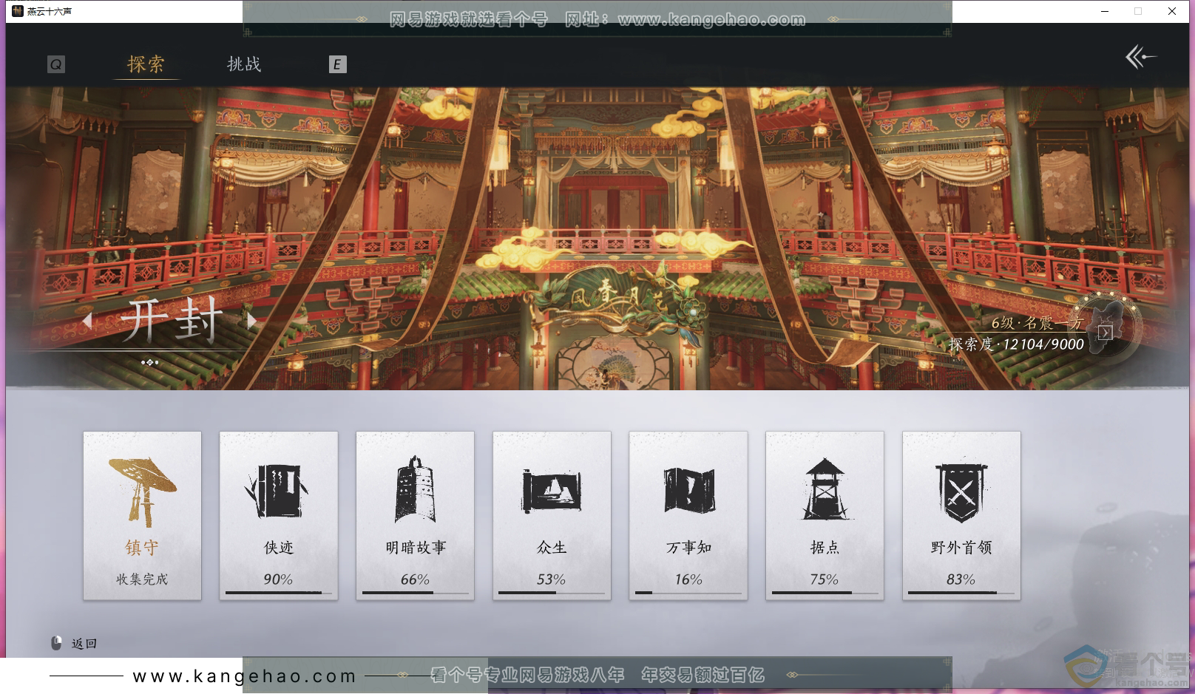Click the 53% progress bar under 众生
This screenshot has height=694, width=1195.
point(552,593)
